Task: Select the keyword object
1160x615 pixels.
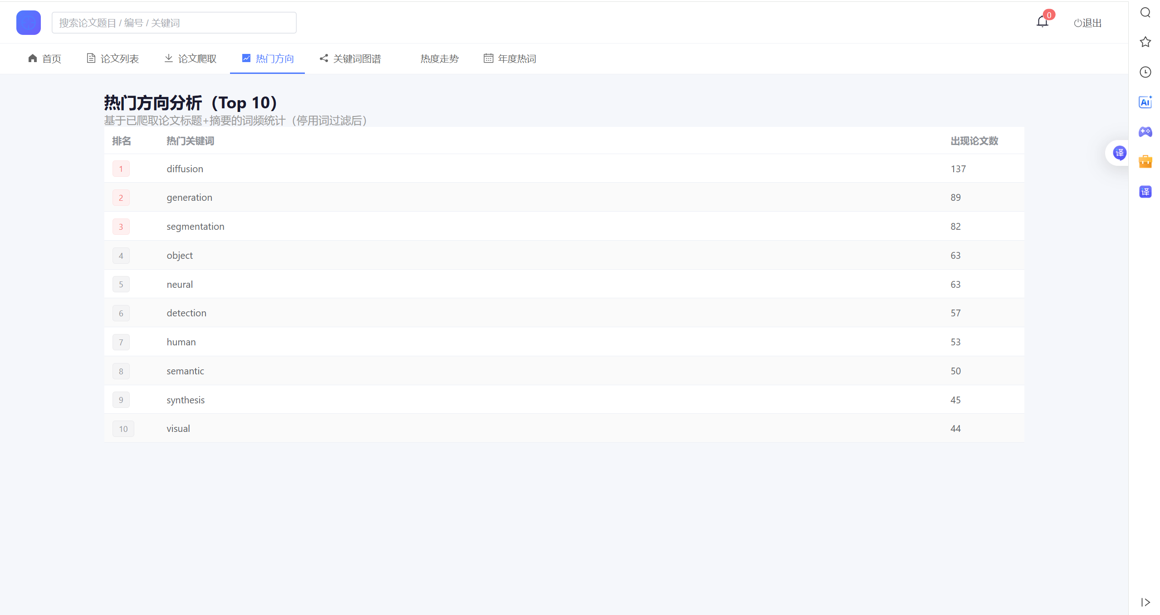Action: (180, 256)
